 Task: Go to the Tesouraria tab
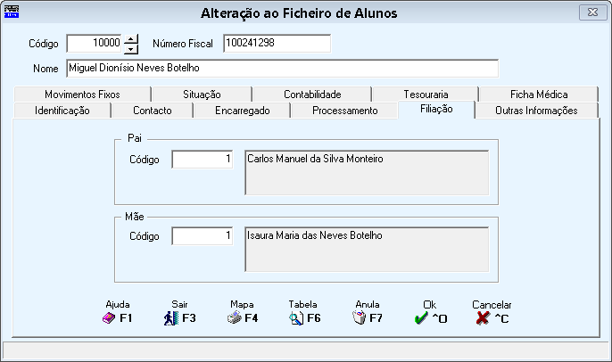(426, 94)
